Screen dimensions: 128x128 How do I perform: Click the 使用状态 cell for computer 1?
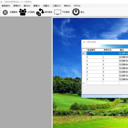111,54
